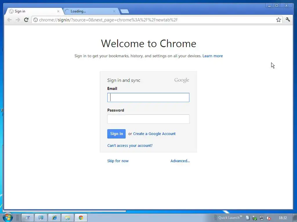Screen dimensions: 297x222
Task: Click the globe icon in the address bar
Action: [35, 20]
